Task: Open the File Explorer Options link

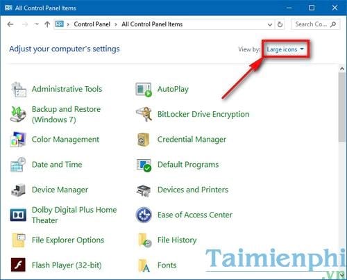Action: tap(68, 240)
